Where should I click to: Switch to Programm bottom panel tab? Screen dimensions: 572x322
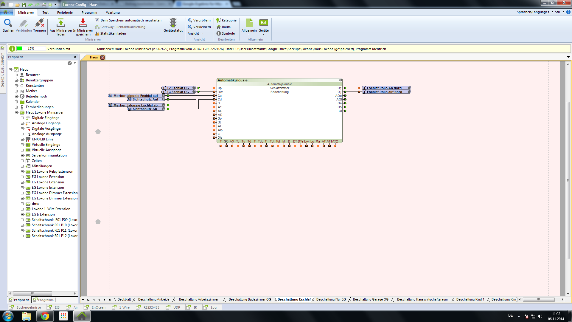click(43, 300)
